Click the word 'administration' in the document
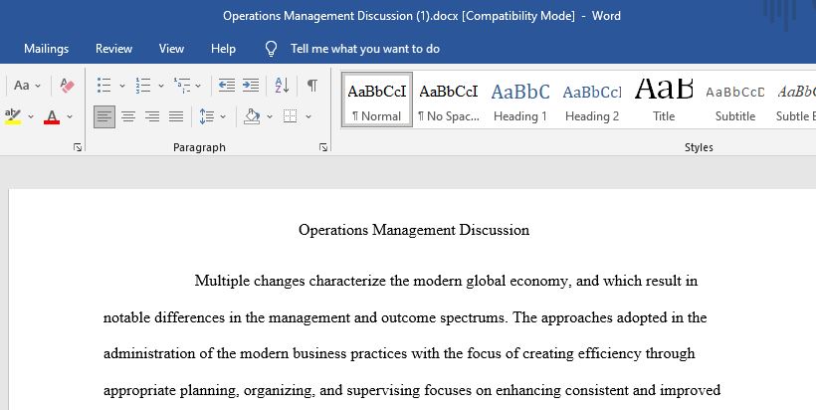Viewport: 816px width, 410px height. point(149,354)
